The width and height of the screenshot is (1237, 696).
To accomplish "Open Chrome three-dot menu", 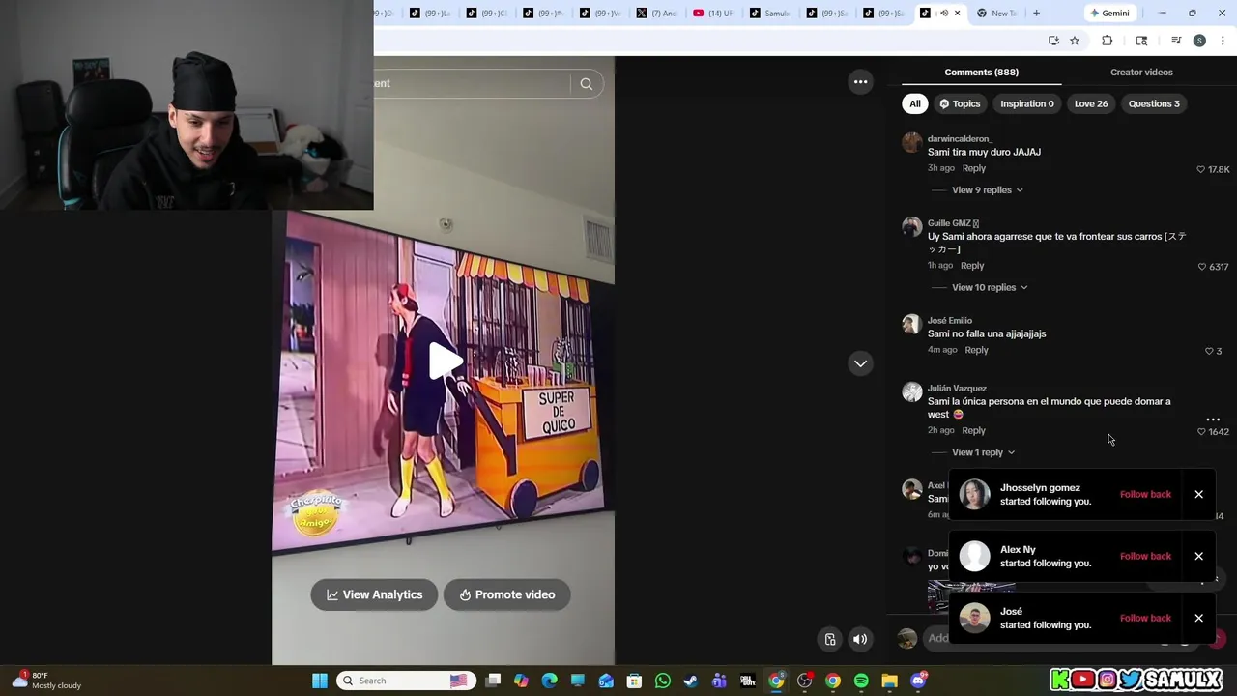I will (x=1223, y=41).
